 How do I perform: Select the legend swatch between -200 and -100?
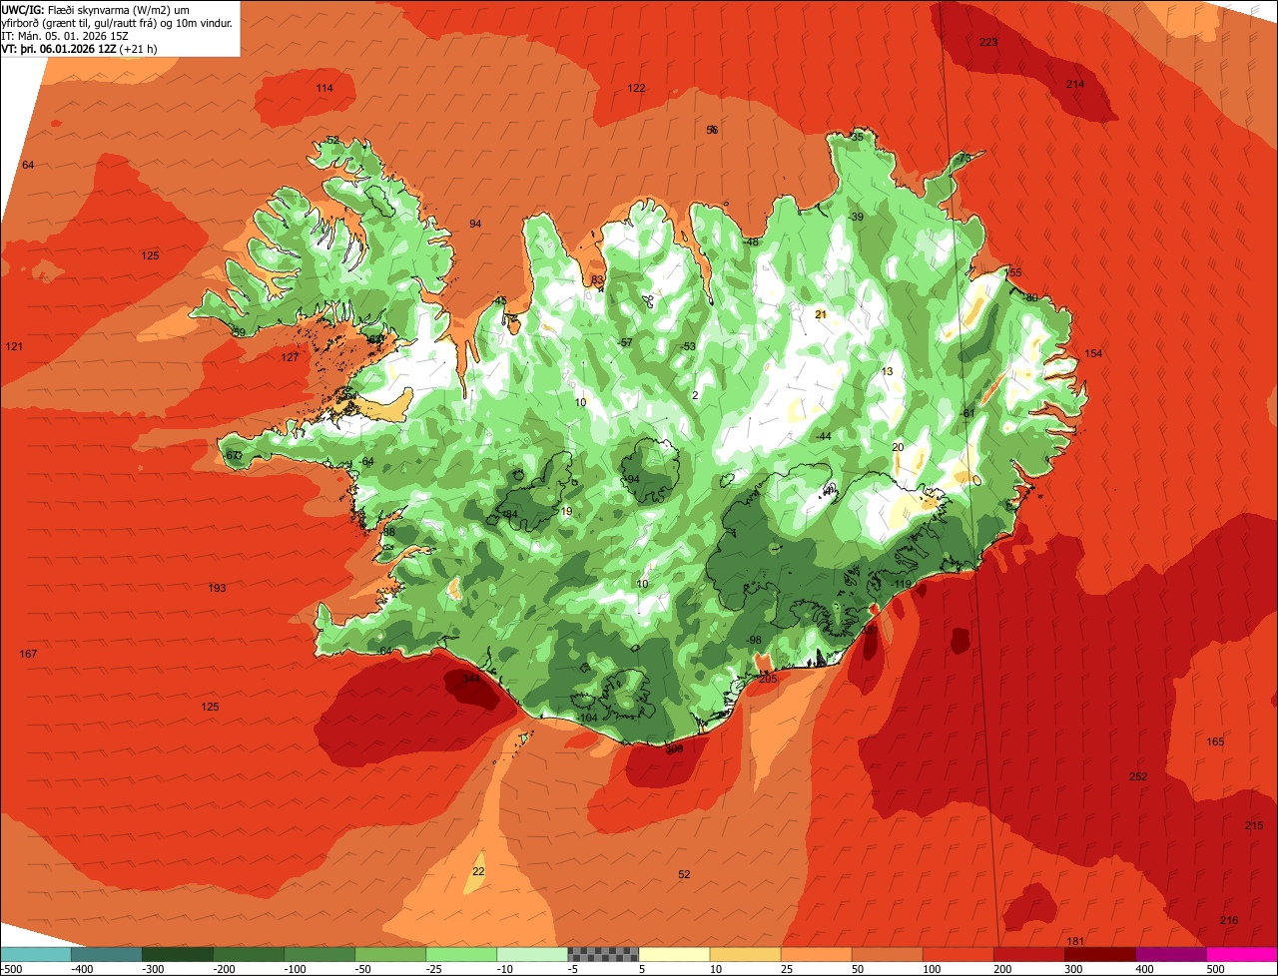(x=249, y=955)
